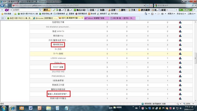
Task: Open the camera app on taskbar
Action: [x=22, y=108]
